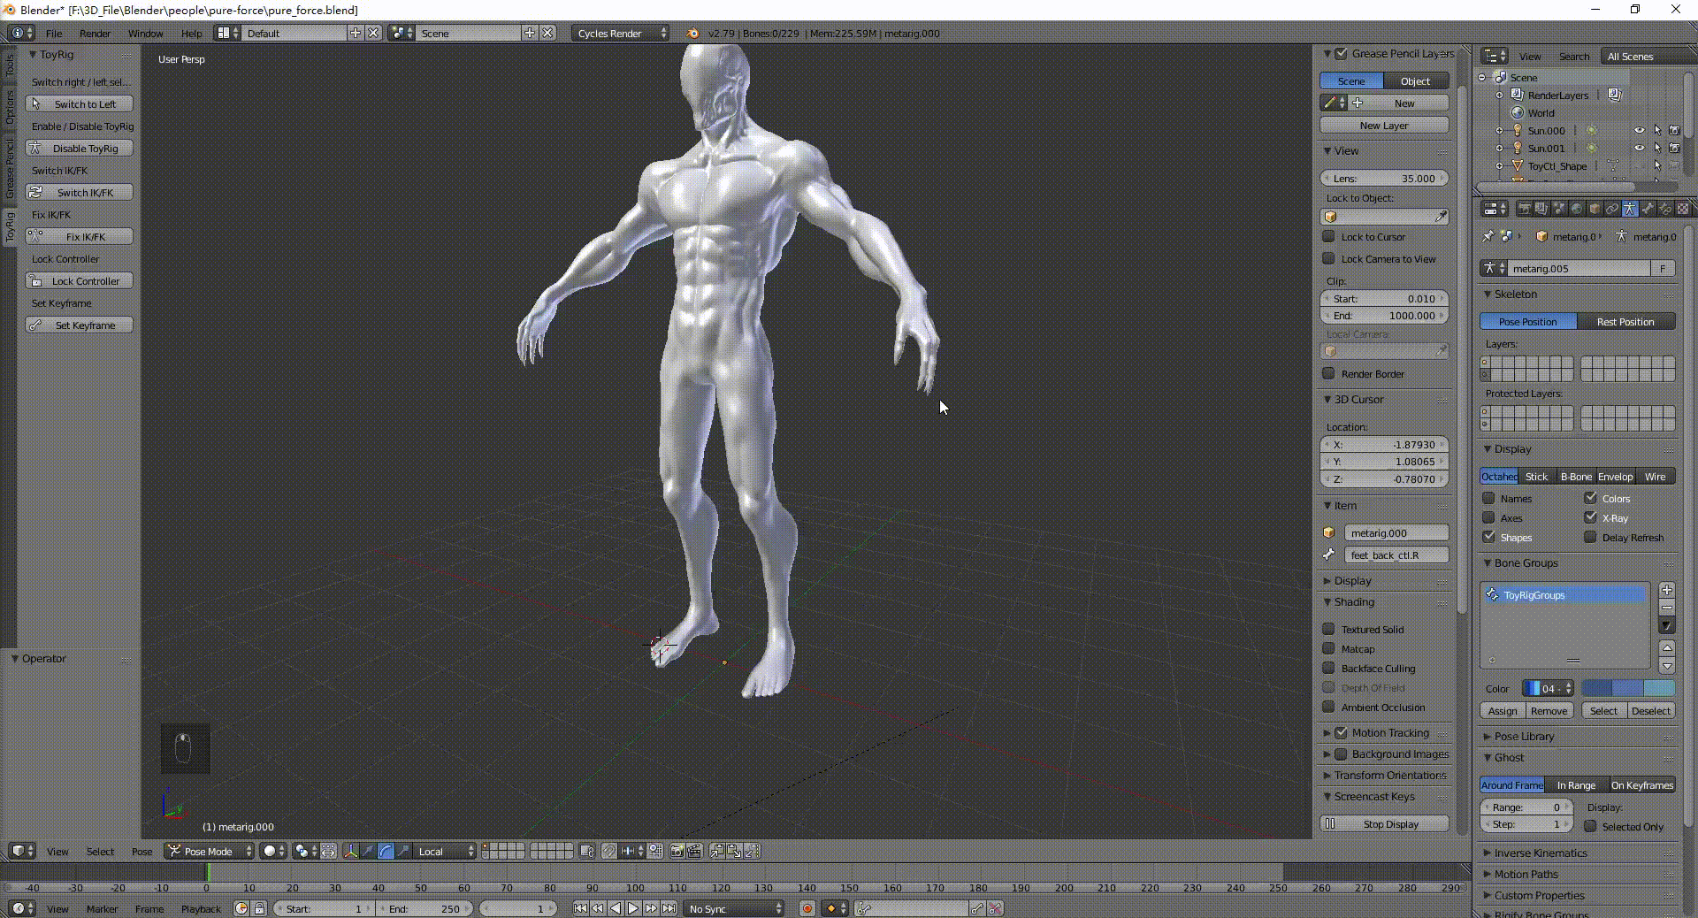Screen dimensions: 1698x918
Task: Open the No Sync dropdown
Action: pos(734,908)
